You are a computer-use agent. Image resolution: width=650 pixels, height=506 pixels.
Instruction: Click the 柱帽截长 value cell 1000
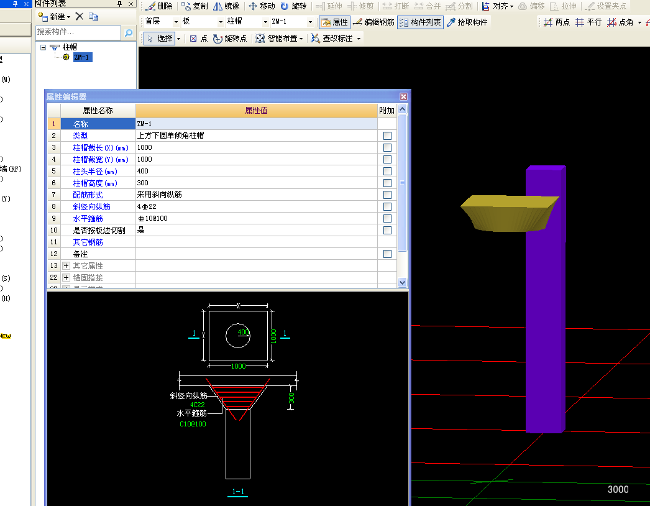click(256, 148)
